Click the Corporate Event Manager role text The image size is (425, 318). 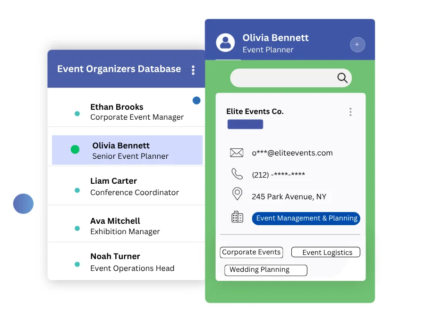tap(137, 117)
